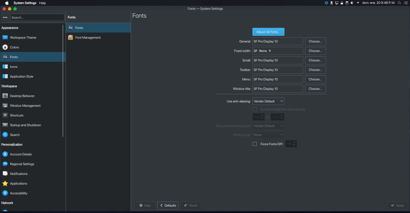
Task: Click the Reset button
Action: click(191, 205)
